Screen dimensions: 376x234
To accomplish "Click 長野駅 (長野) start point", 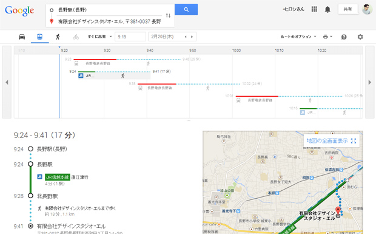I will click(x=52, y=149).
